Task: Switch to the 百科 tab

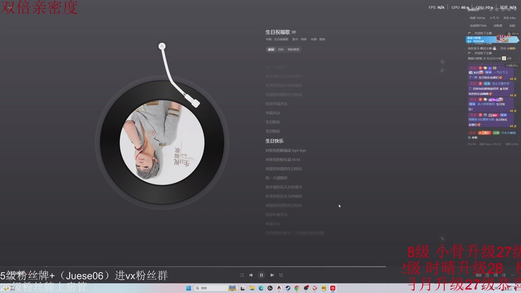Action: [x=281, y=49]
